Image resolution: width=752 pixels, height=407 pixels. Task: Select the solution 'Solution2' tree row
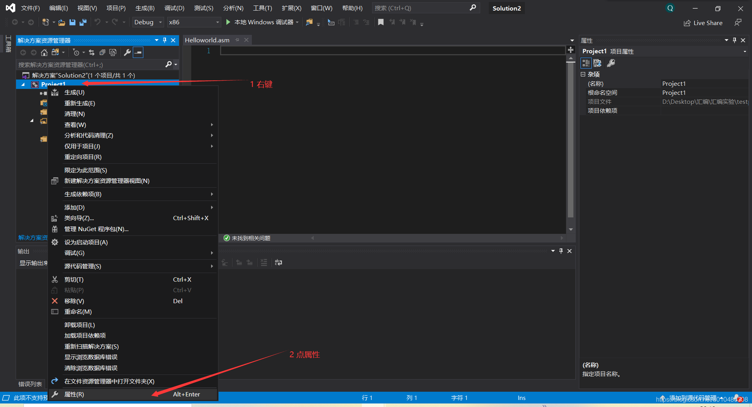click(x=98, y=75)
